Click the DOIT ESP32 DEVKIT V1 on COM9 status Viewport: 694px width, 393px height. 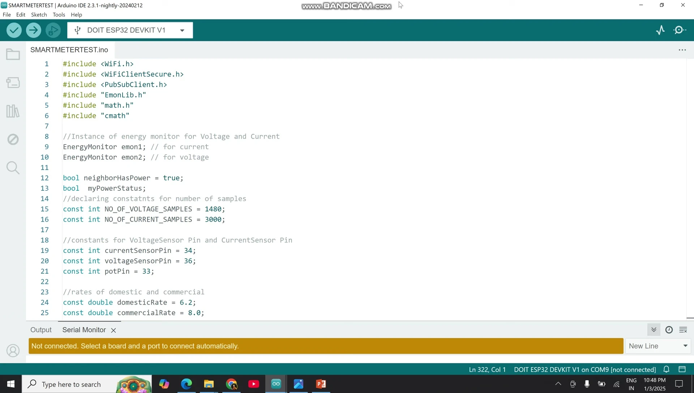coord(585,370)
